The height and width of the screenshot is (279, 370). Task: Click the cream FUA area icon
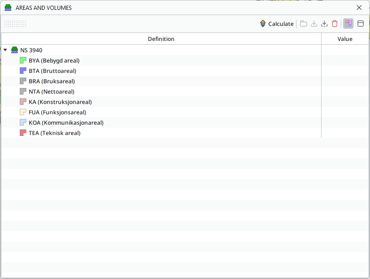[23, 112]
